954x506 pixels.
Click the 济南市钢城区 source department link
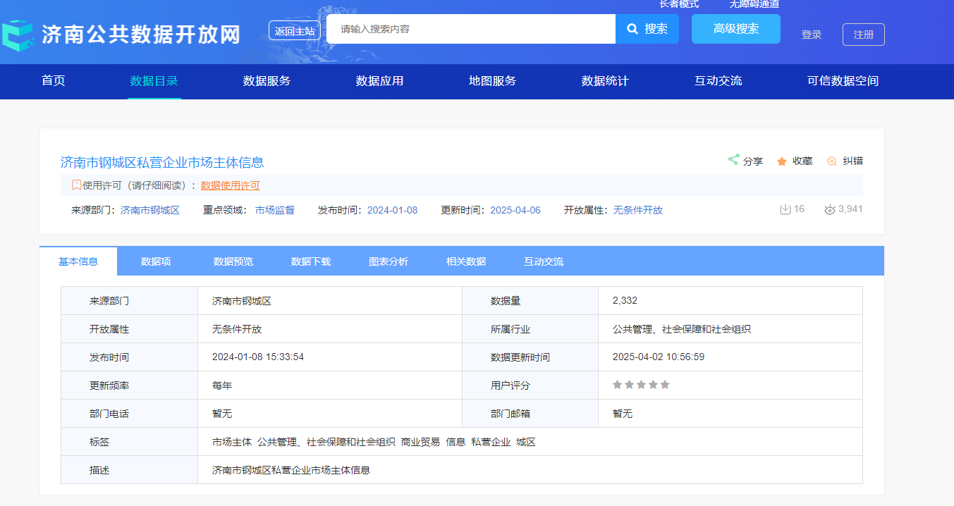coord(150,210)
